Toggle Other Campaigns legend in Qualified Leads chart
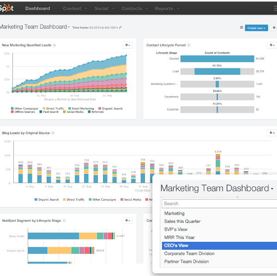Screen dimensions: 277x276 tap(24, 109)
